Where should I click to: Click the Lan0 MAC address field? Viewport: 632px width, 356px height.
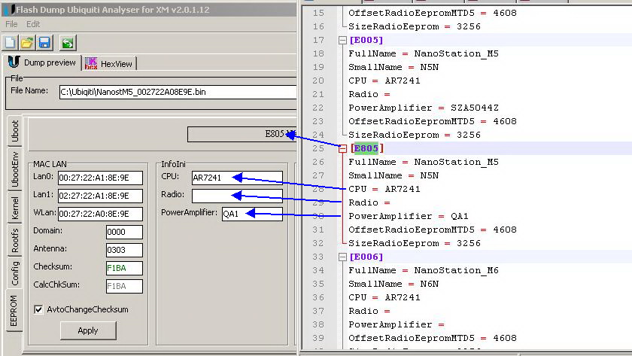[x=100, y=178]
